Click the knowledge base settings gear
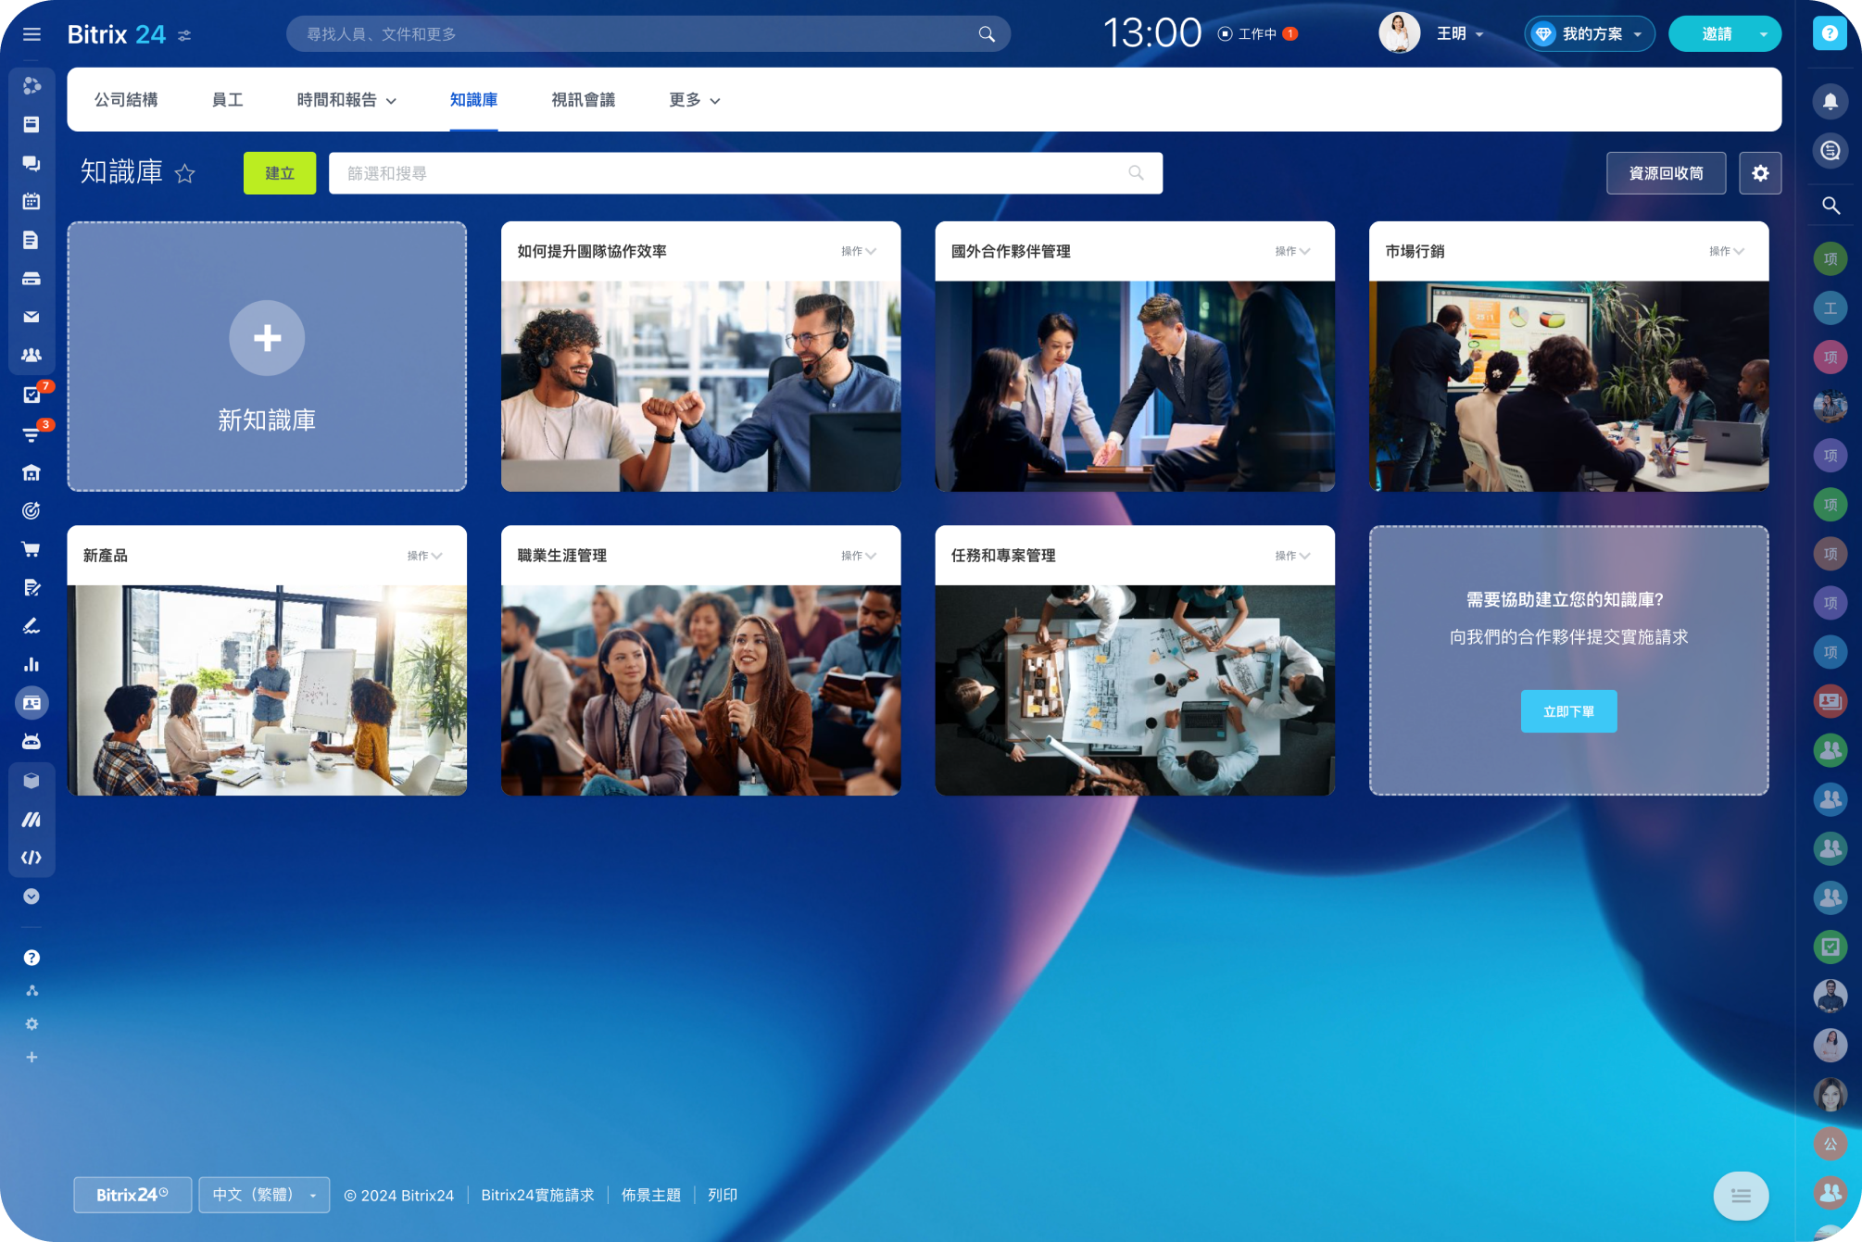The width and height of the screenshot is (1862, 1242). point(1759,173)
